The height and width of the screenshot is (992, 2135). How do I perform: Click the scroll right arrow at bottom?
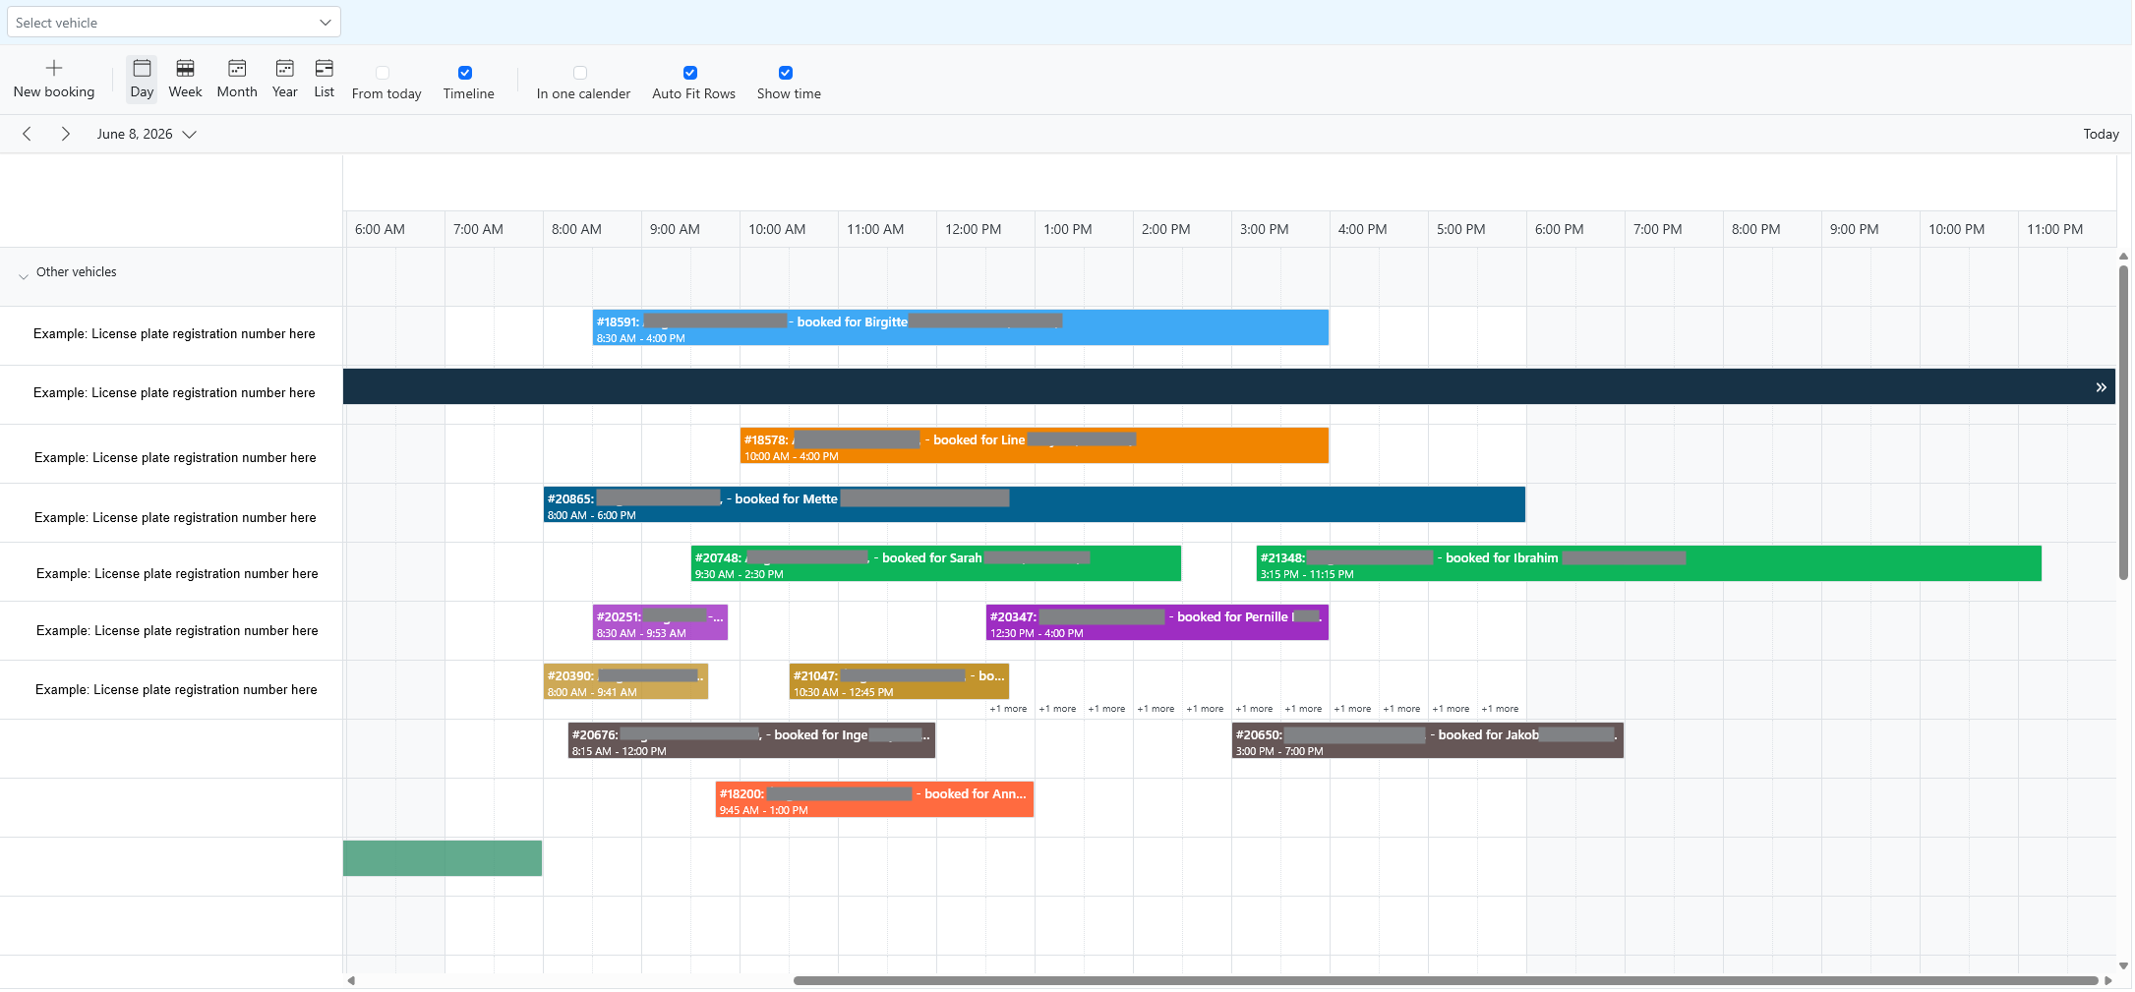tap(2108, 980)
